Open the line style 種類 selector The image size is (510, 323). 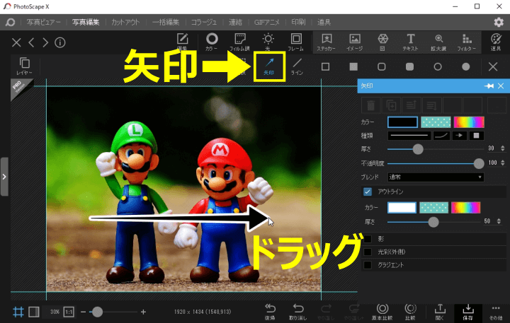[409, 136]
